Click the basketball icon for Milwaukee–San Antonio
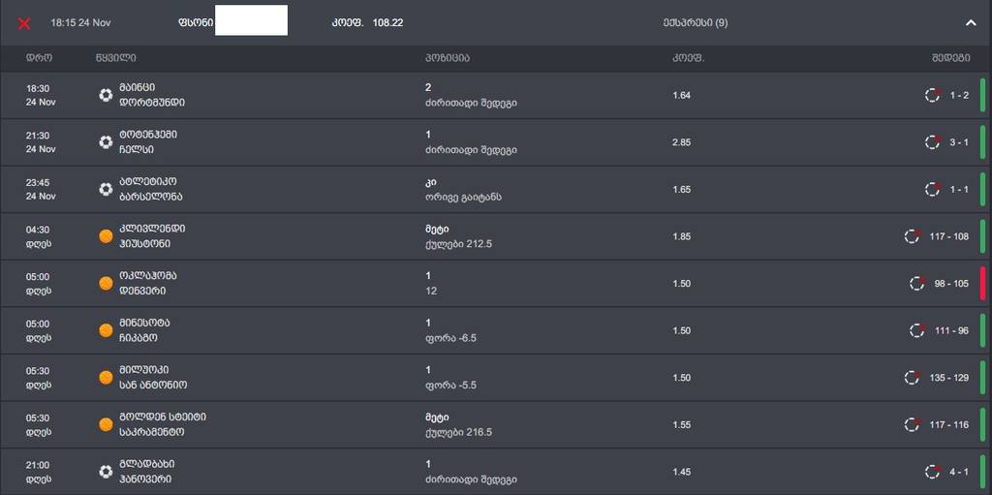The image size is (992, 495). (x=106, y=377)
